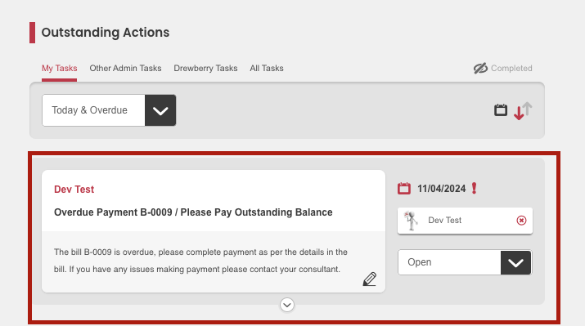The height and width of the screenshot is (326, 585).
Task: Click the Dev Test assignee field
Action: coord(465,221)
